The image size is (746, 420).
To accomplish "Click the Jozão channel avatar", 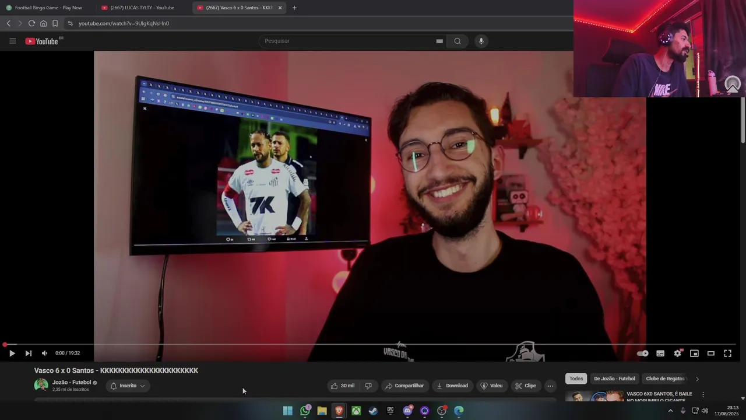I will click(x=41, y=385).
